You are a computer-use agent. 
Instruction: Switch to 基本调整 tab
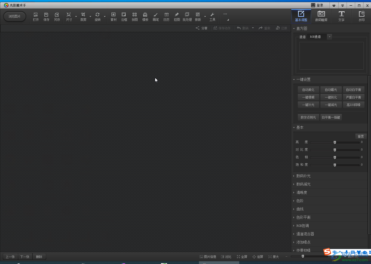[x=301, y=16]
